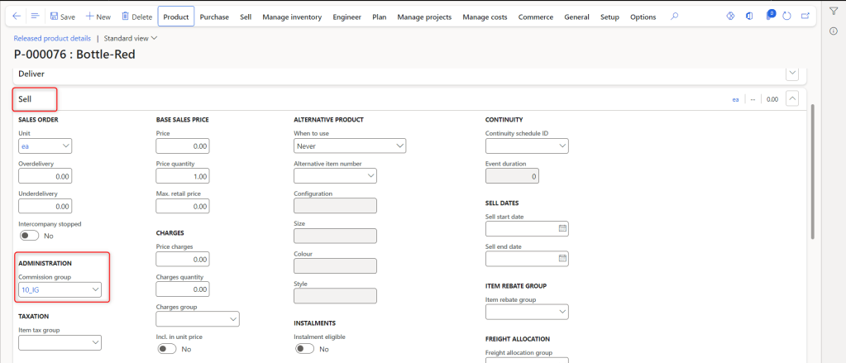Enable the Instalment eligible switch
Viewport: 846px width, 363px height.
[305, 349]
